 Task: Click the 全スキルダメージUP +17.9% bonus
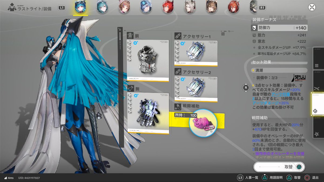(279, 47)
